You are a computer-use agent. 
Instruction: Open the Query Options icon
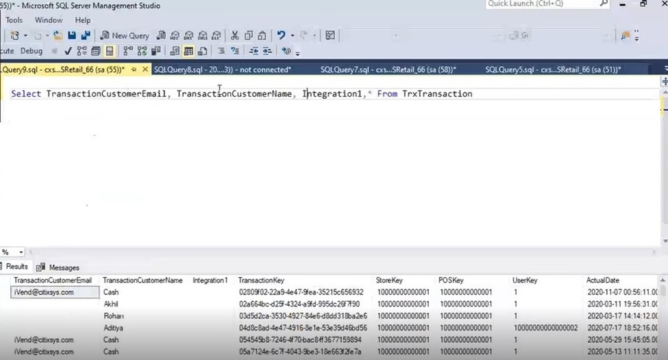[x=96, y=51]
